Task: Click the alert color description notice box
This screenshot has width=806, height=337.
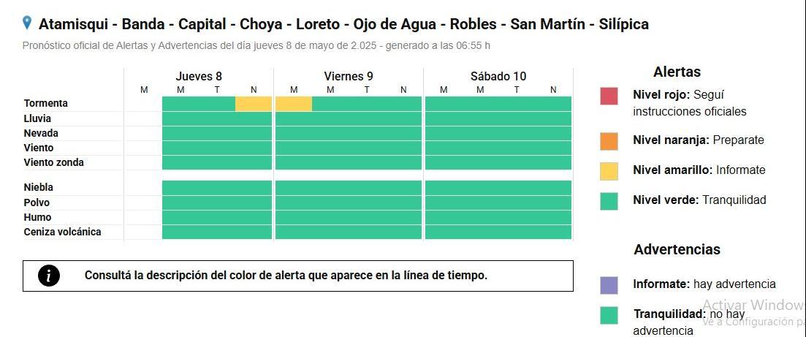Action: 298,276
